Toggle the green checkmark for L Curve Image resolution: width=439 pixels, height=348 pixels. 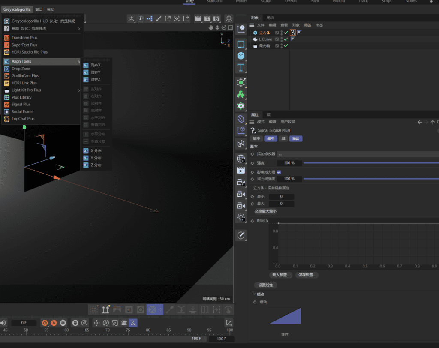[286, 39]
